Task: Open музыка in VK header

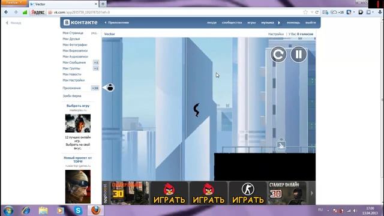Action: point(267,23)
